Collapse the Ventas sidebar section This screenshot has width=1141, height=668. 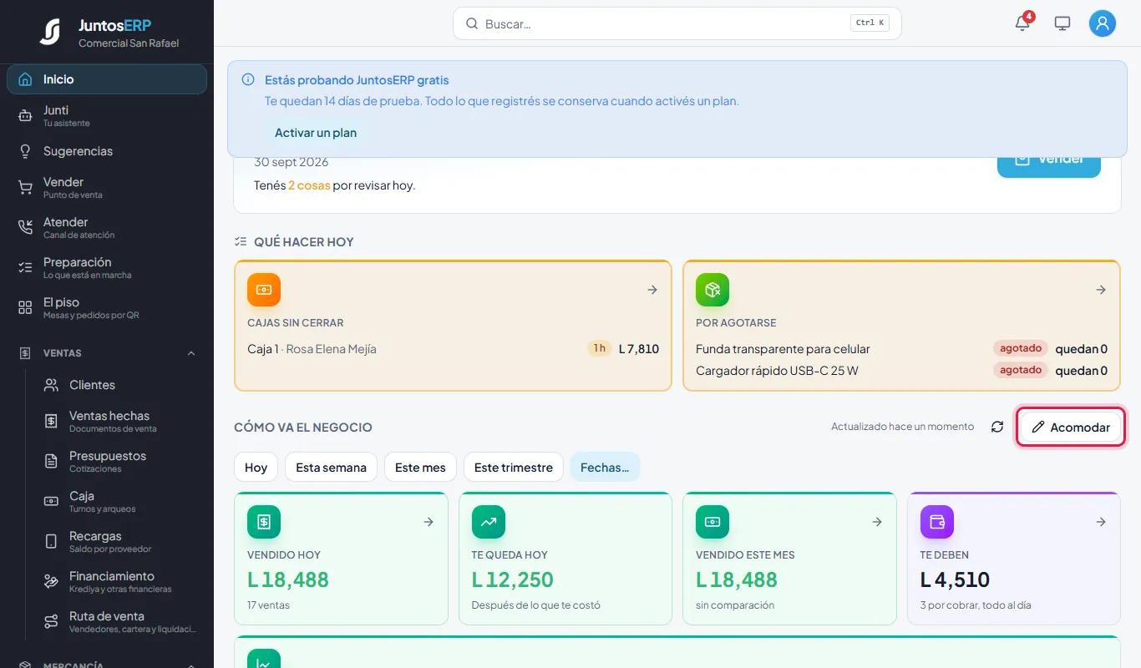coord(107,353)
